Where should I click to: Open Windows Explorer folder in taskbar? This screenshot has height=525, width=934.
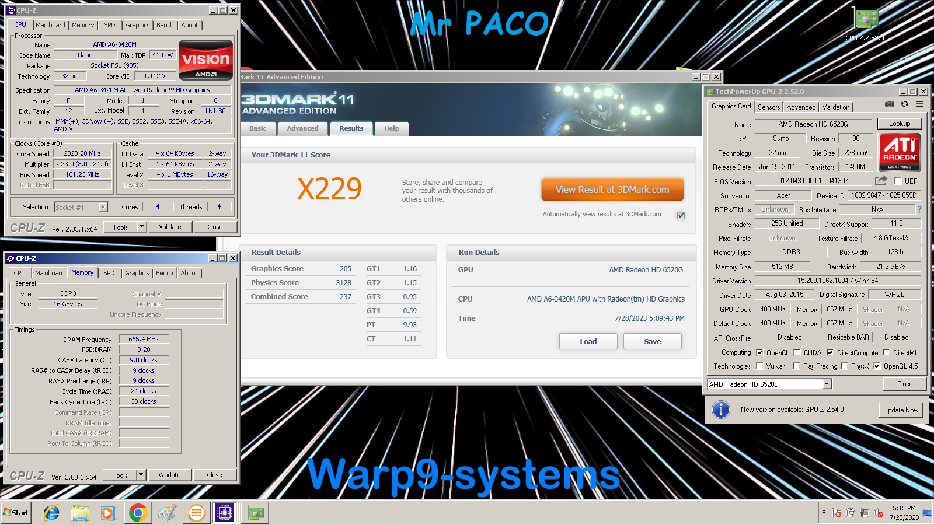tap(80, 513)
